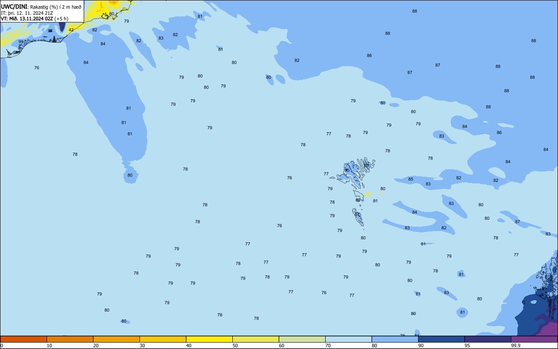Pick the 30–40 golden yellow legend swatch
Image resolution: width=558 pixels, height=349 pixels.
point(163,339)
